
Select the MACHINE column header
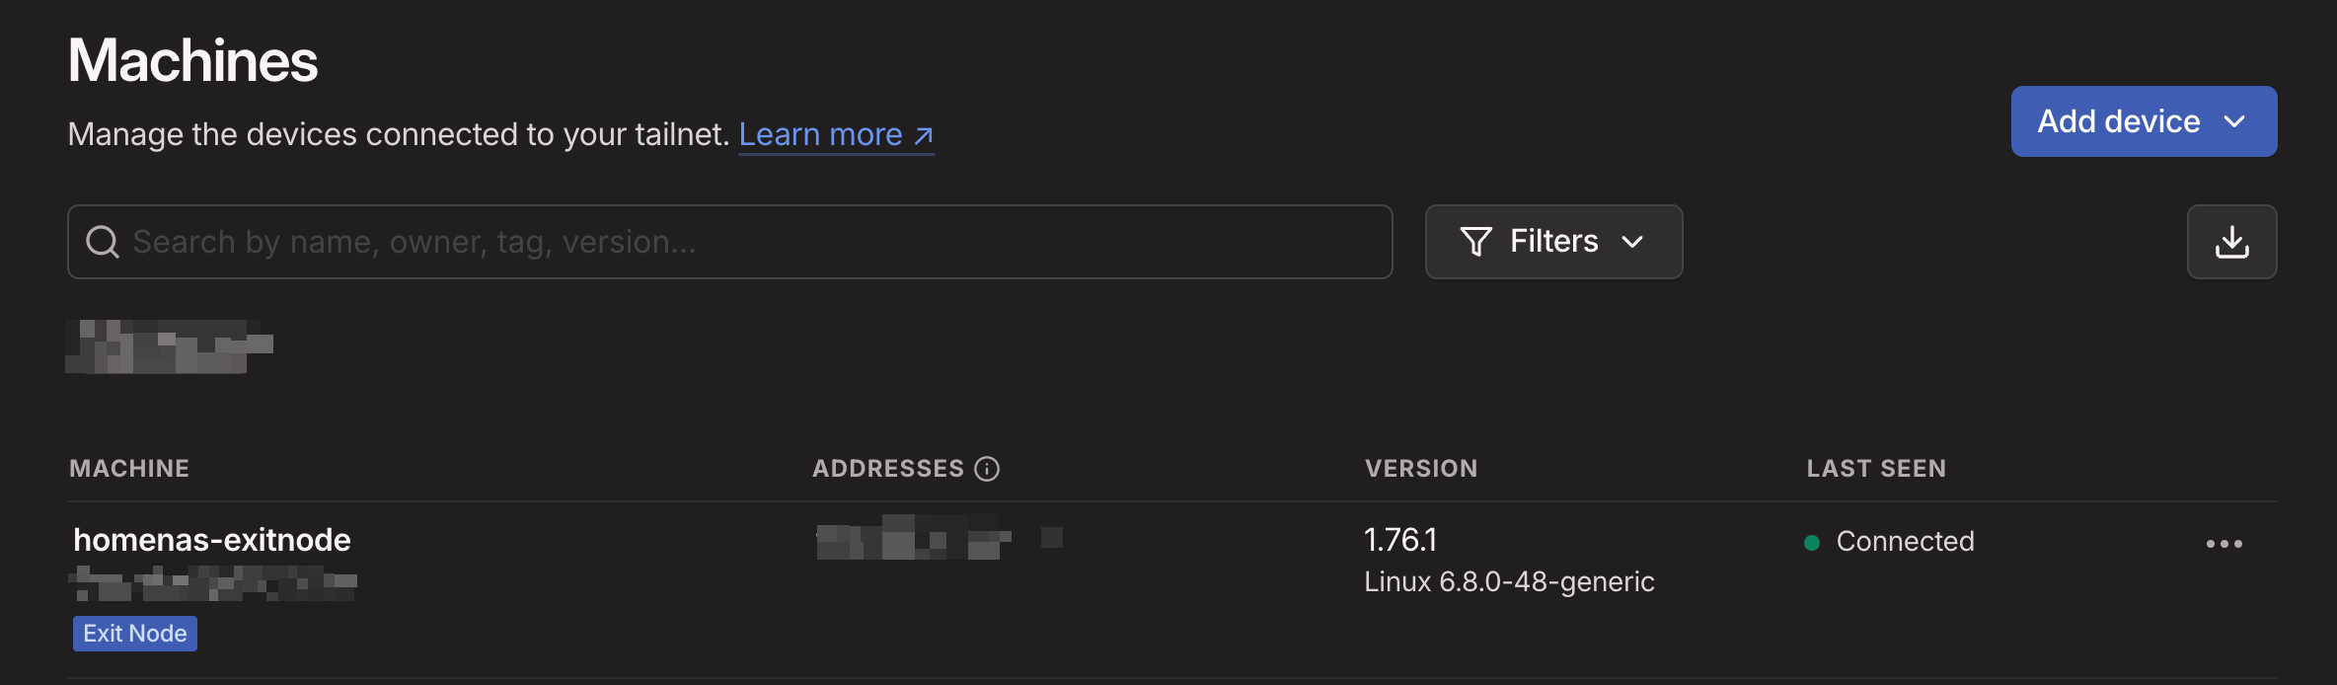pyautogui.click(x=128, y=468)
